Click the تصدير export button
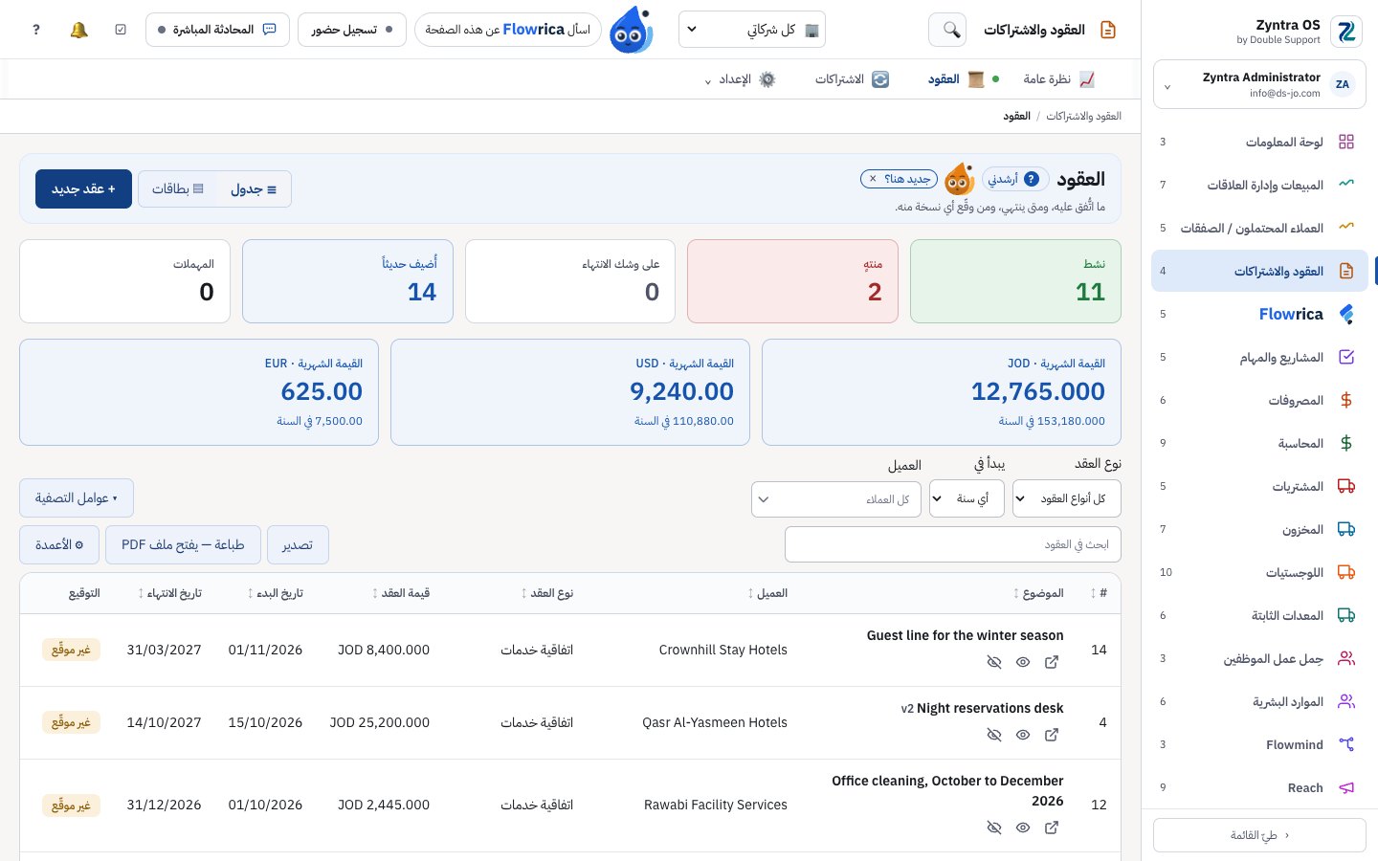Viewport: 1378px width, 861px height. tap(298, 545)
